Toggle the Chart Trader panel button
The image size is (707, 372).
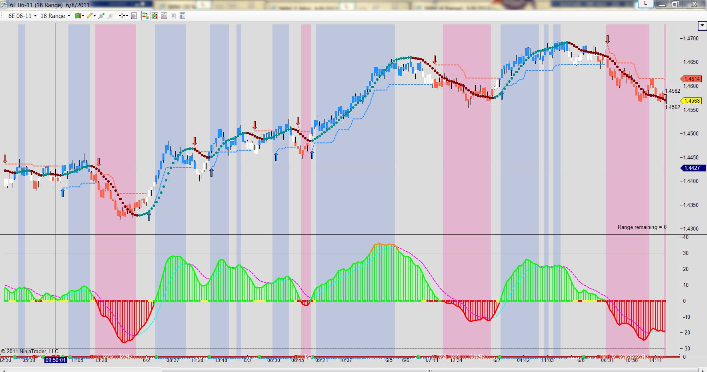pos(145,16)
